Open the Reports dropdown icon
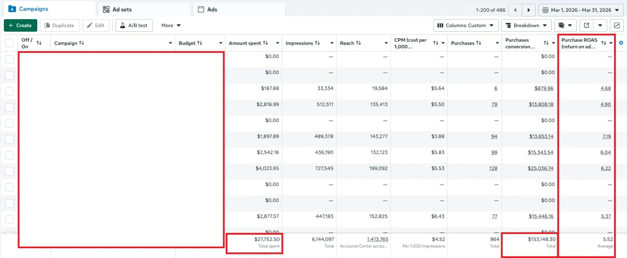This screenshot has width=627, height=258. [x=565, y=25]
